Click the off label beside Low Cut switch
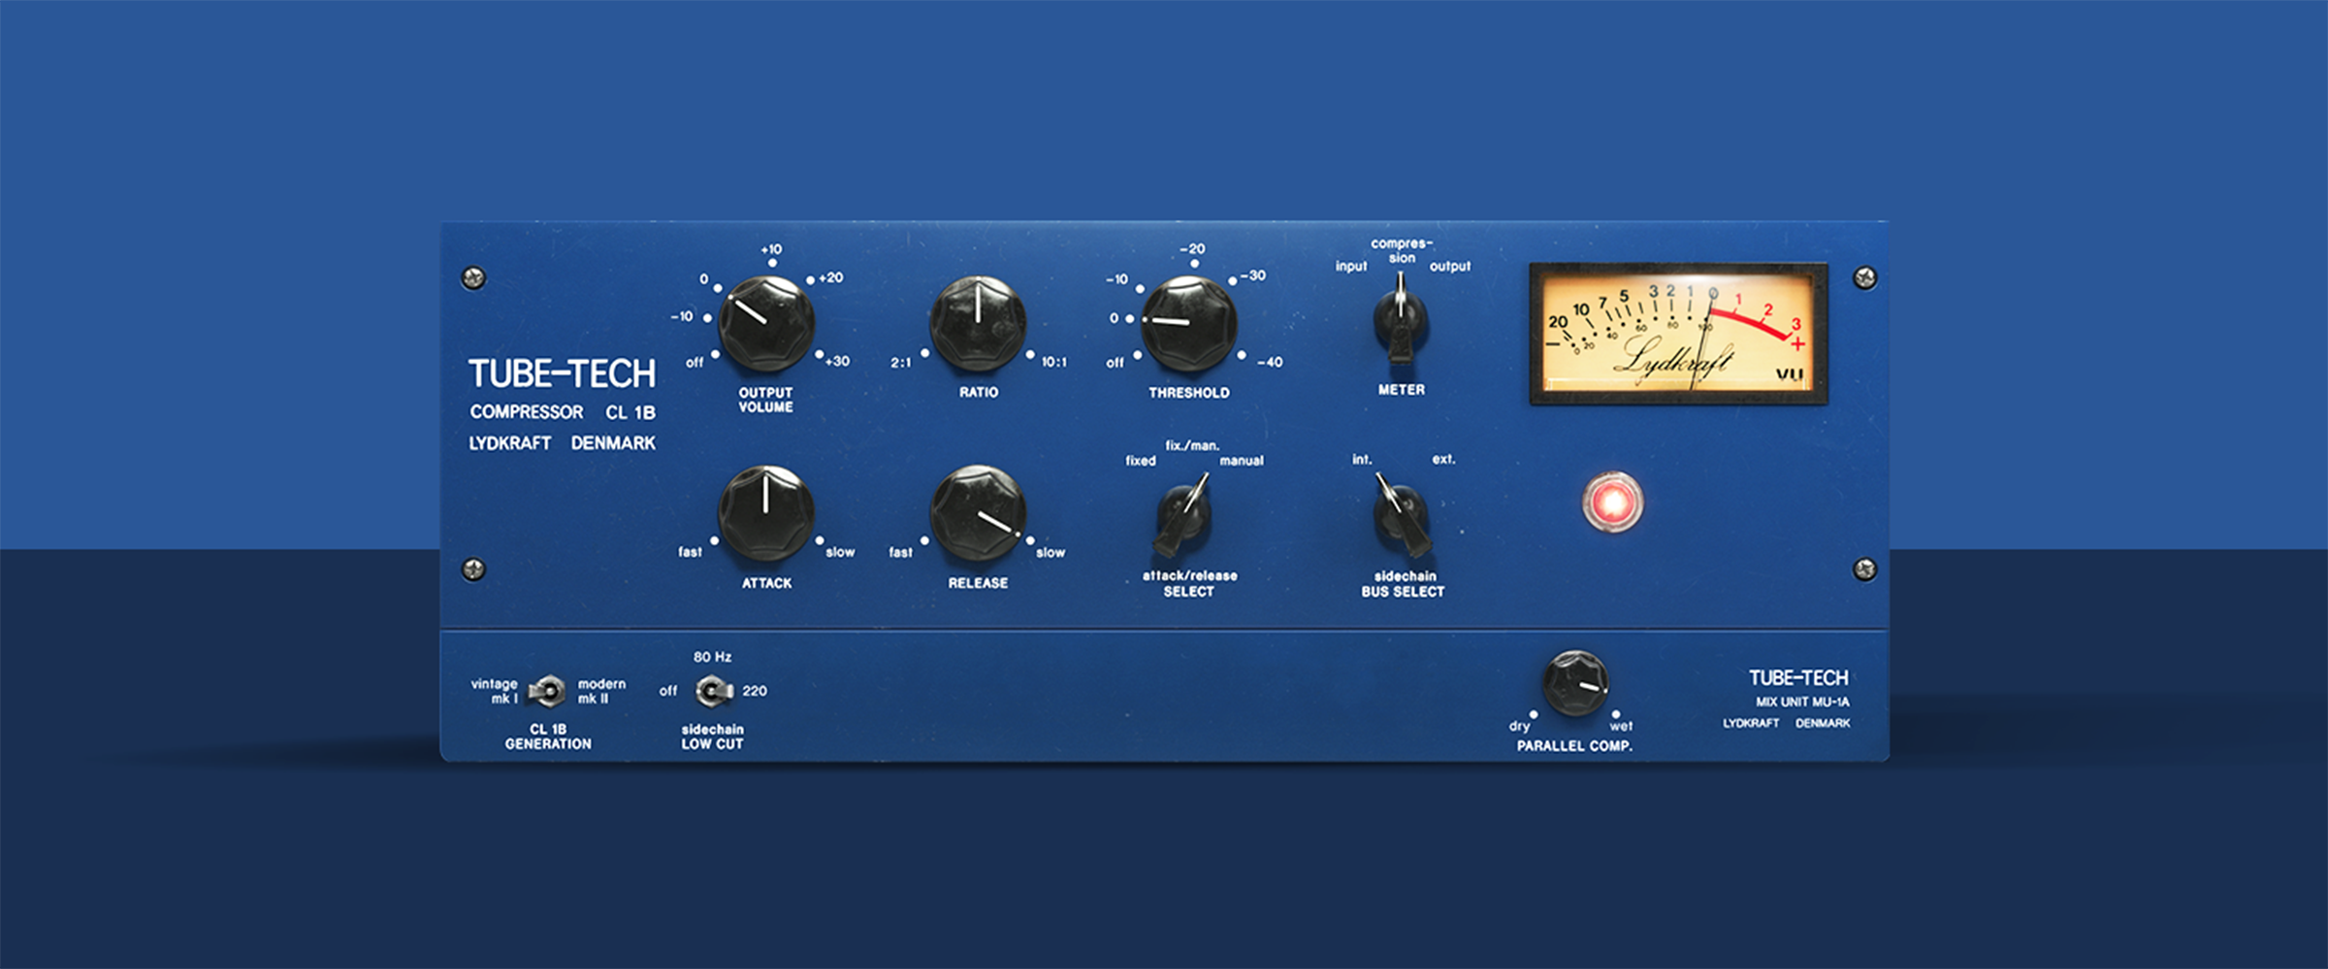The height and width of the screenshot is (969, 2328). [x=668, y=691]
